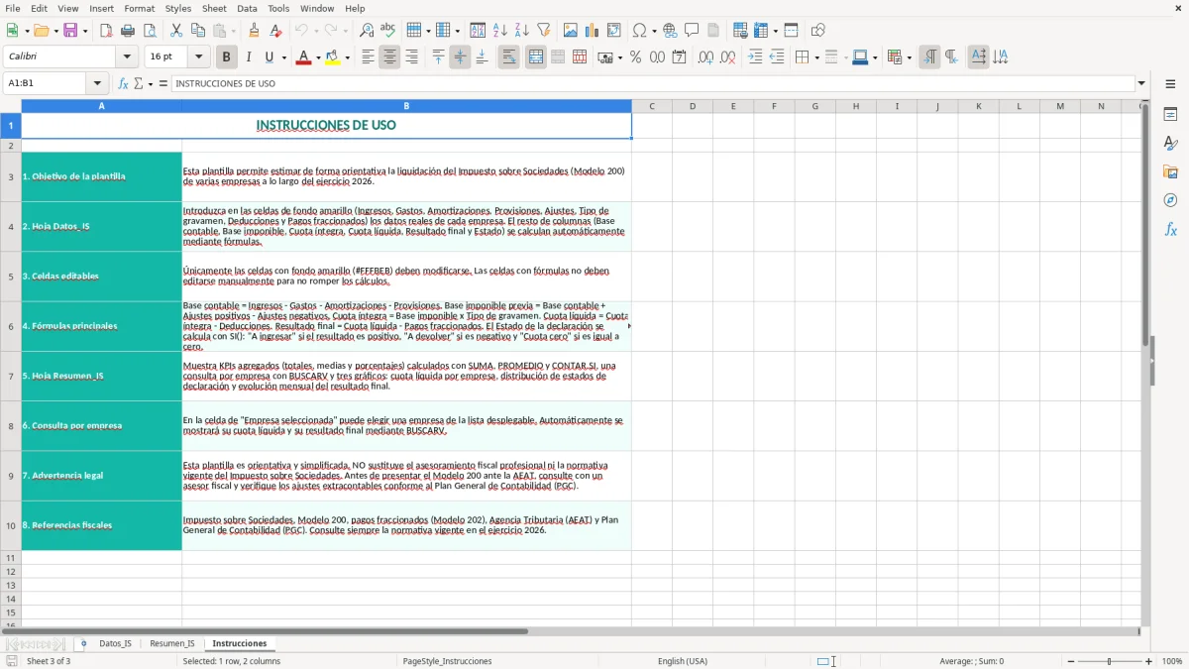This screenshot has height=669, width=1189.
Task: Expand the Name Box dropdown
Action: tap(97, 83)
